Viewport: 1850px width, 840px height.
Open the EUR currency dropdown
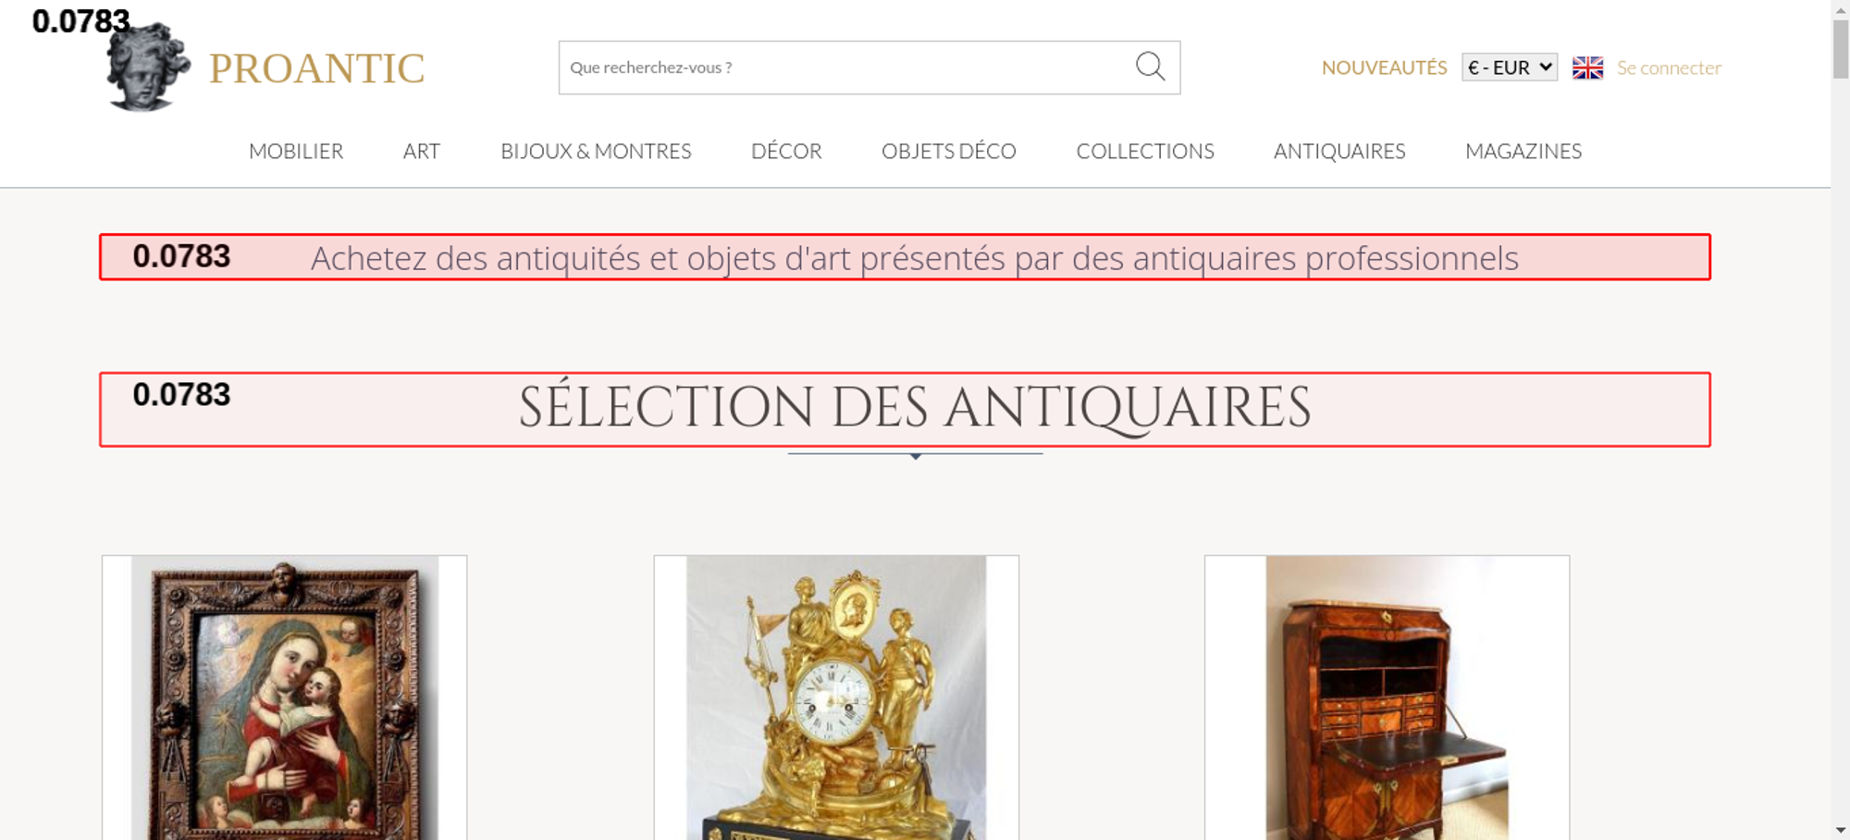point(1509,68)
